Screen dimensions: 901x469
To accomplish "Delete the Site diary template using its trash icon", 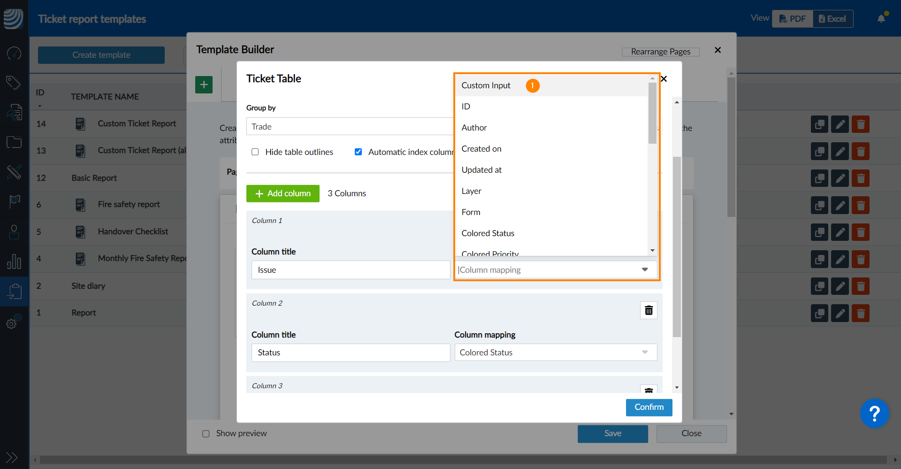I will coord(861,286).
